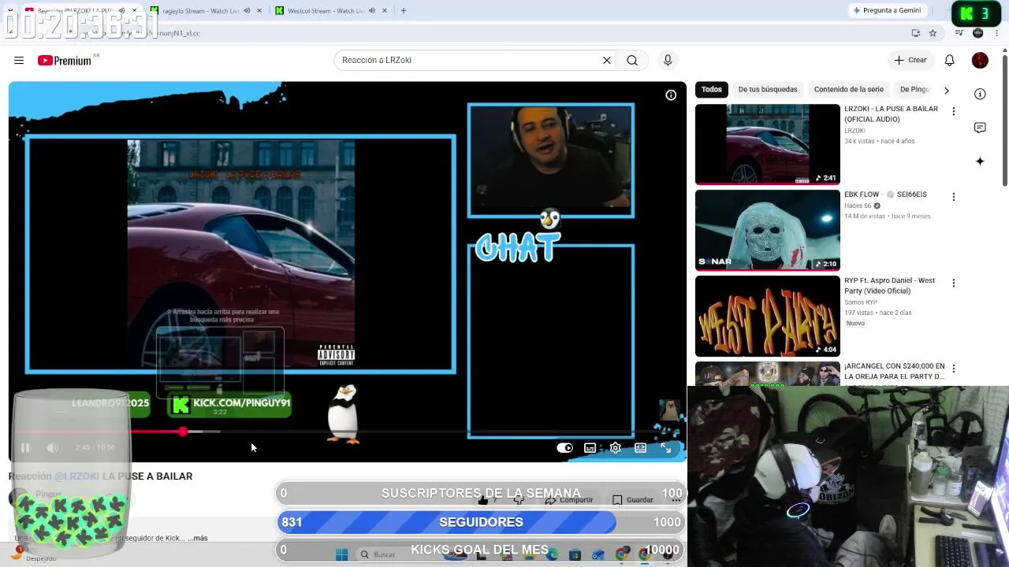
Task: Click Pregunta a Gemini in Chrome
Action: 887,10
